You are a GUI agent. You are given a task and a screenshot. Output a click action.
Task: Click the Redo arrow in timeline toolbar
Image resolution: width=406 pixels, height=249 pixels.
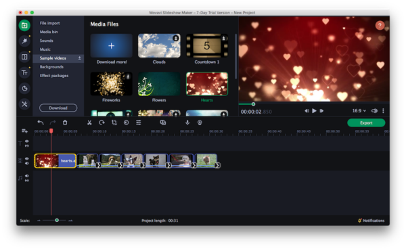(x=53, y=122)
